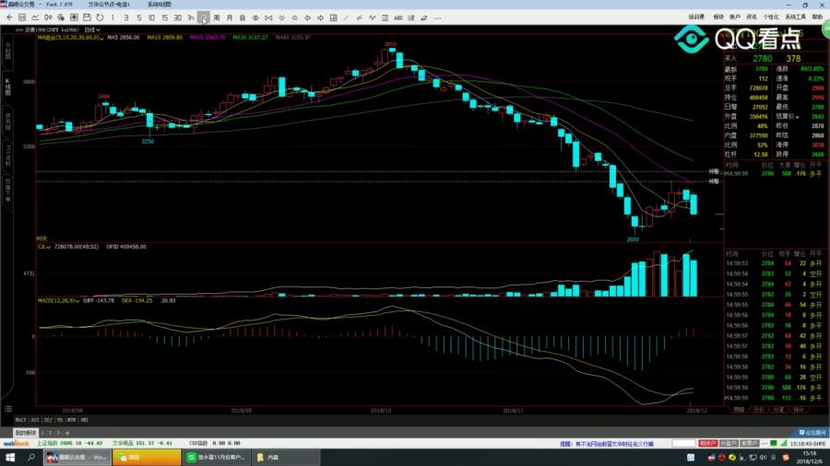Select the 5-minute timeframe button
This screenshot has height=466, width=830.
point(138,17)
